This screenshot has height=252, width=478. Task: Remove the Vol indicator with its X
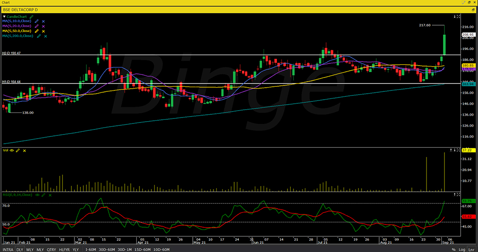click(x=24, y=151)
